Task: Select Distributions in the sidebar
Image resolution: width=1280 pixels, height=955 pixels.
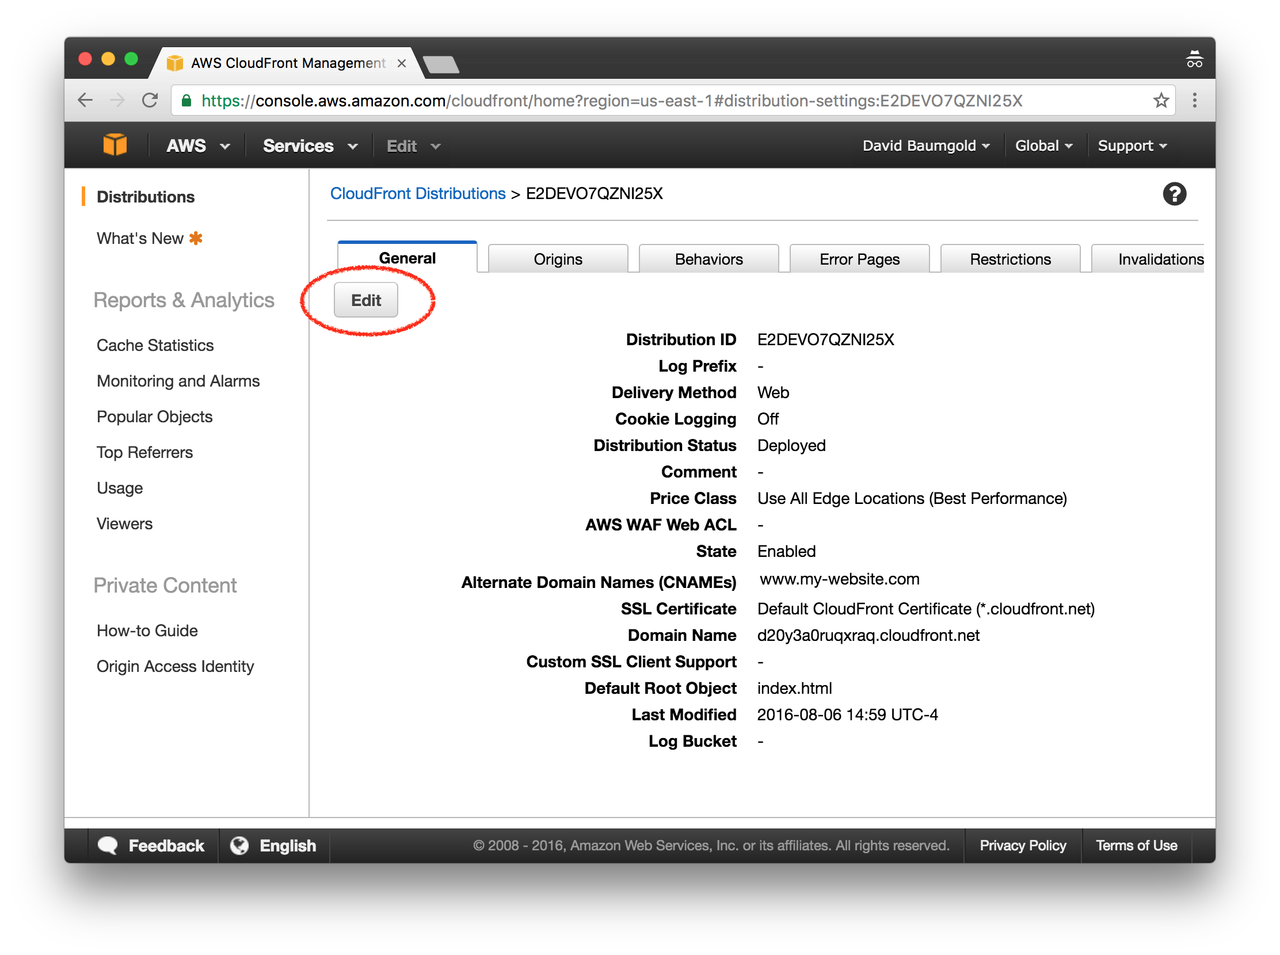Action: pos(146,197)
